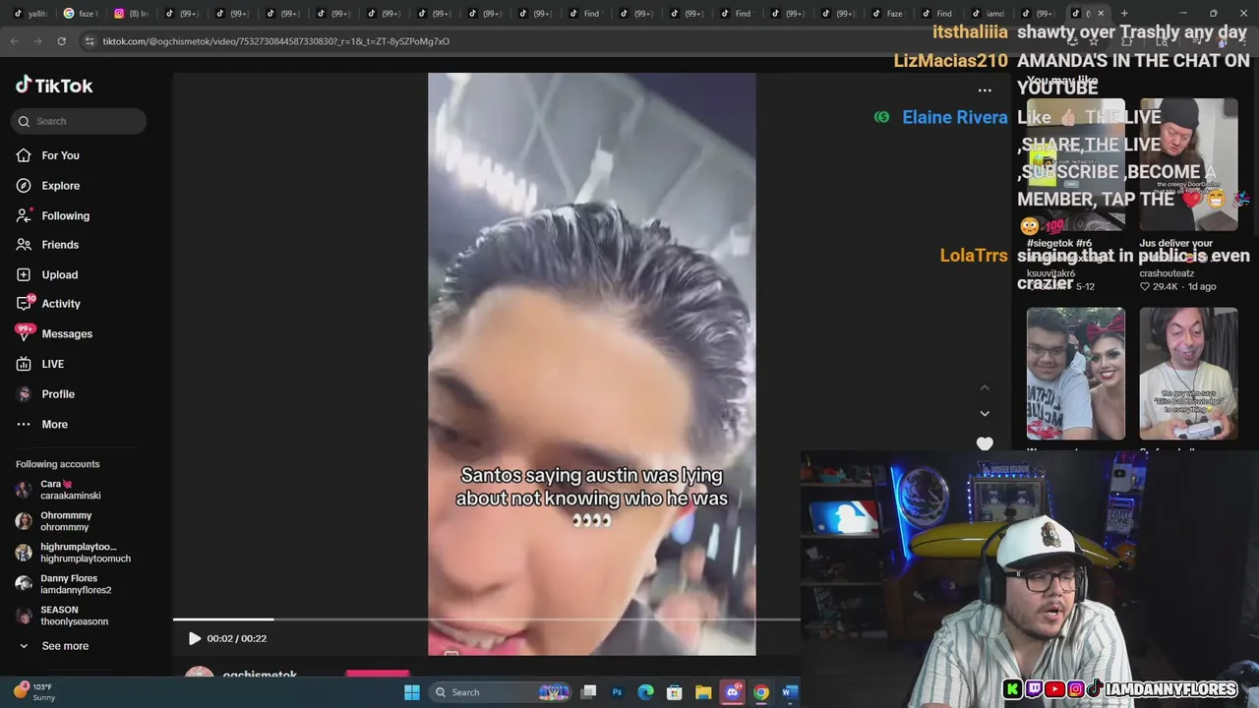Image resolution: width=1259 pixels, height=708 pixels.
Task: Like the video with the heart icon
Action: click(985, 443)
